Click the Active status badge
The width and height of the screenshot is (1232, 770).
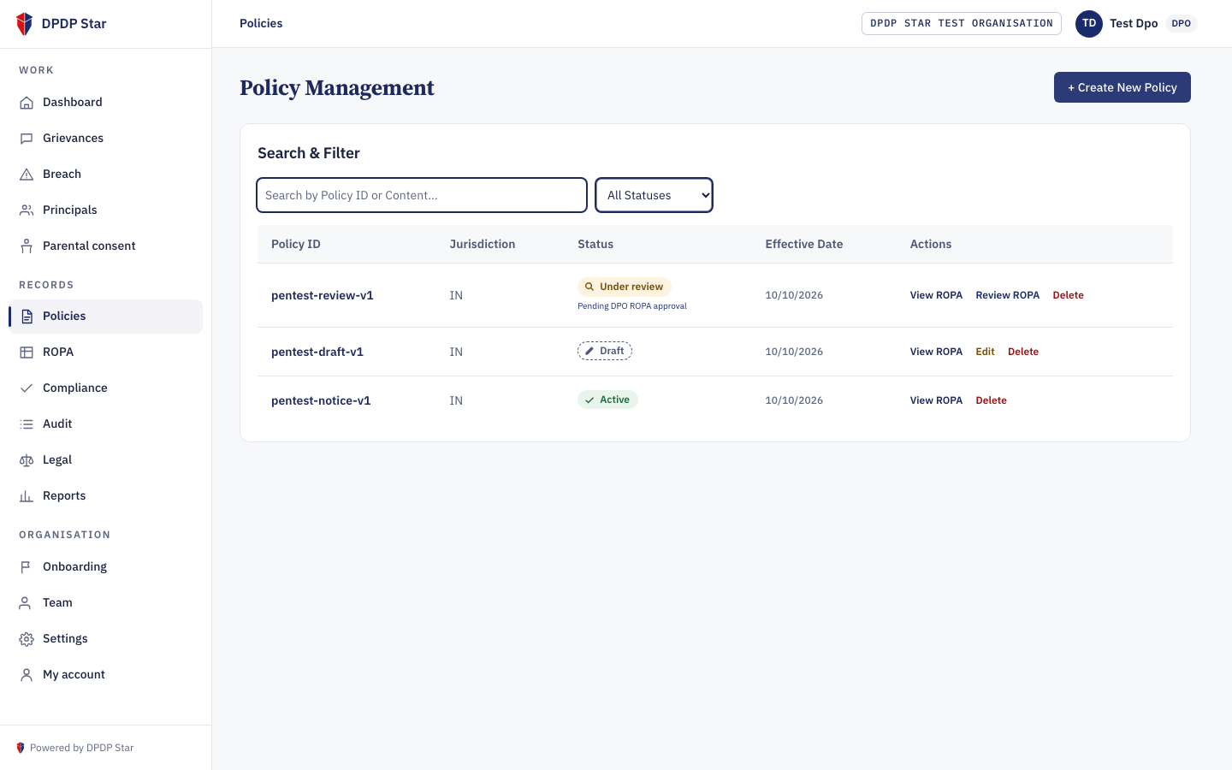click(607, 400)
